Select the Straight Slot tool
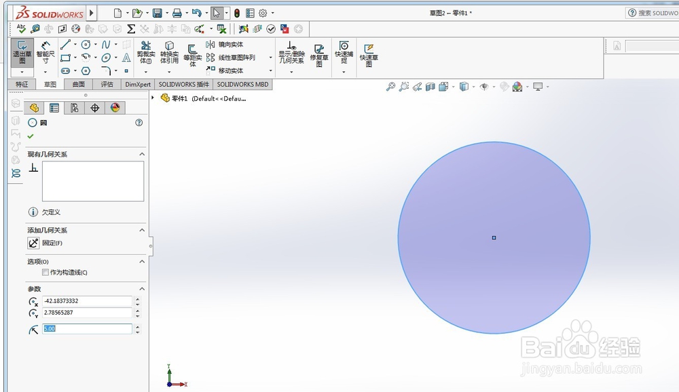This screenshot has width=679, height=392. point(65,71)
